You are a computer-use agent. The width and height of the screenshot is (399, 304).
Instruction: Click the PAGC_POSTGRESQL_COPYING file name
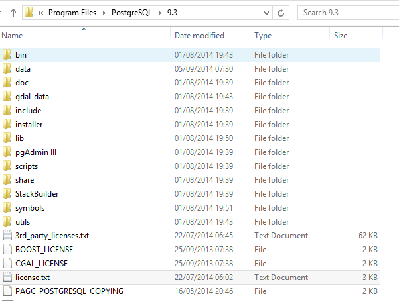coord(69,291)
